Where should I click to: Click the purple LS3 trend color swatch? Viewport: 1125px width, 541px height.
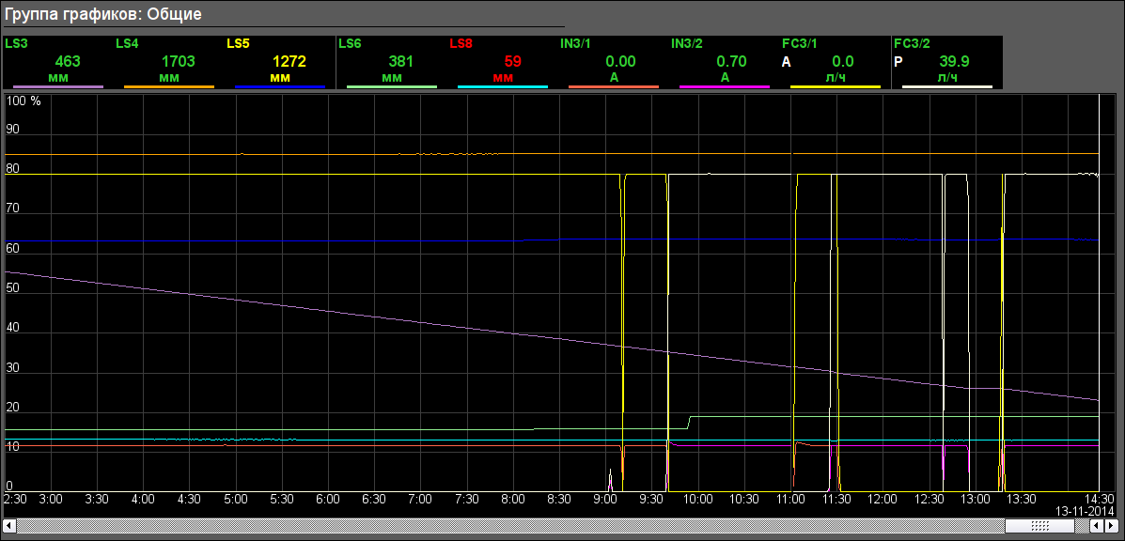(58, 86)
